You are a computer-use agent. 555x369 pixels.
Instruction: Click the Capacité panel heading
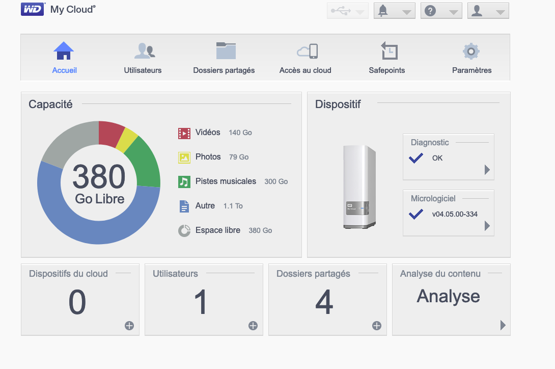50,104
